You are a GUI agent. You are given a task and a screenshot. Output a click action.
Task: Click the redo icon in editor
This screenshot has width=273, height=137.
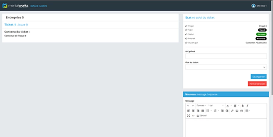(193, 106)
